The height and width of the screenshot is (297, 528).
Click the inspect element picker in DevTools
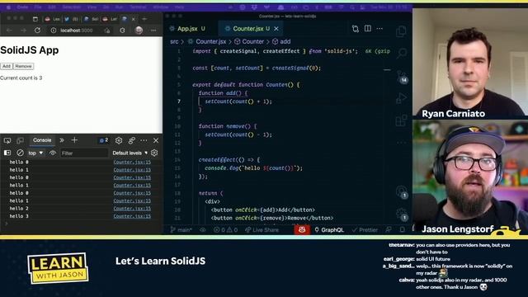coord(7,140)
